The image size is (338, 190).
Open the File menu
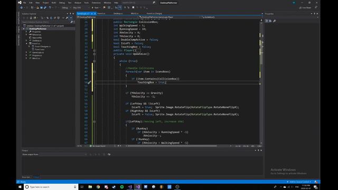coord(24,3)
